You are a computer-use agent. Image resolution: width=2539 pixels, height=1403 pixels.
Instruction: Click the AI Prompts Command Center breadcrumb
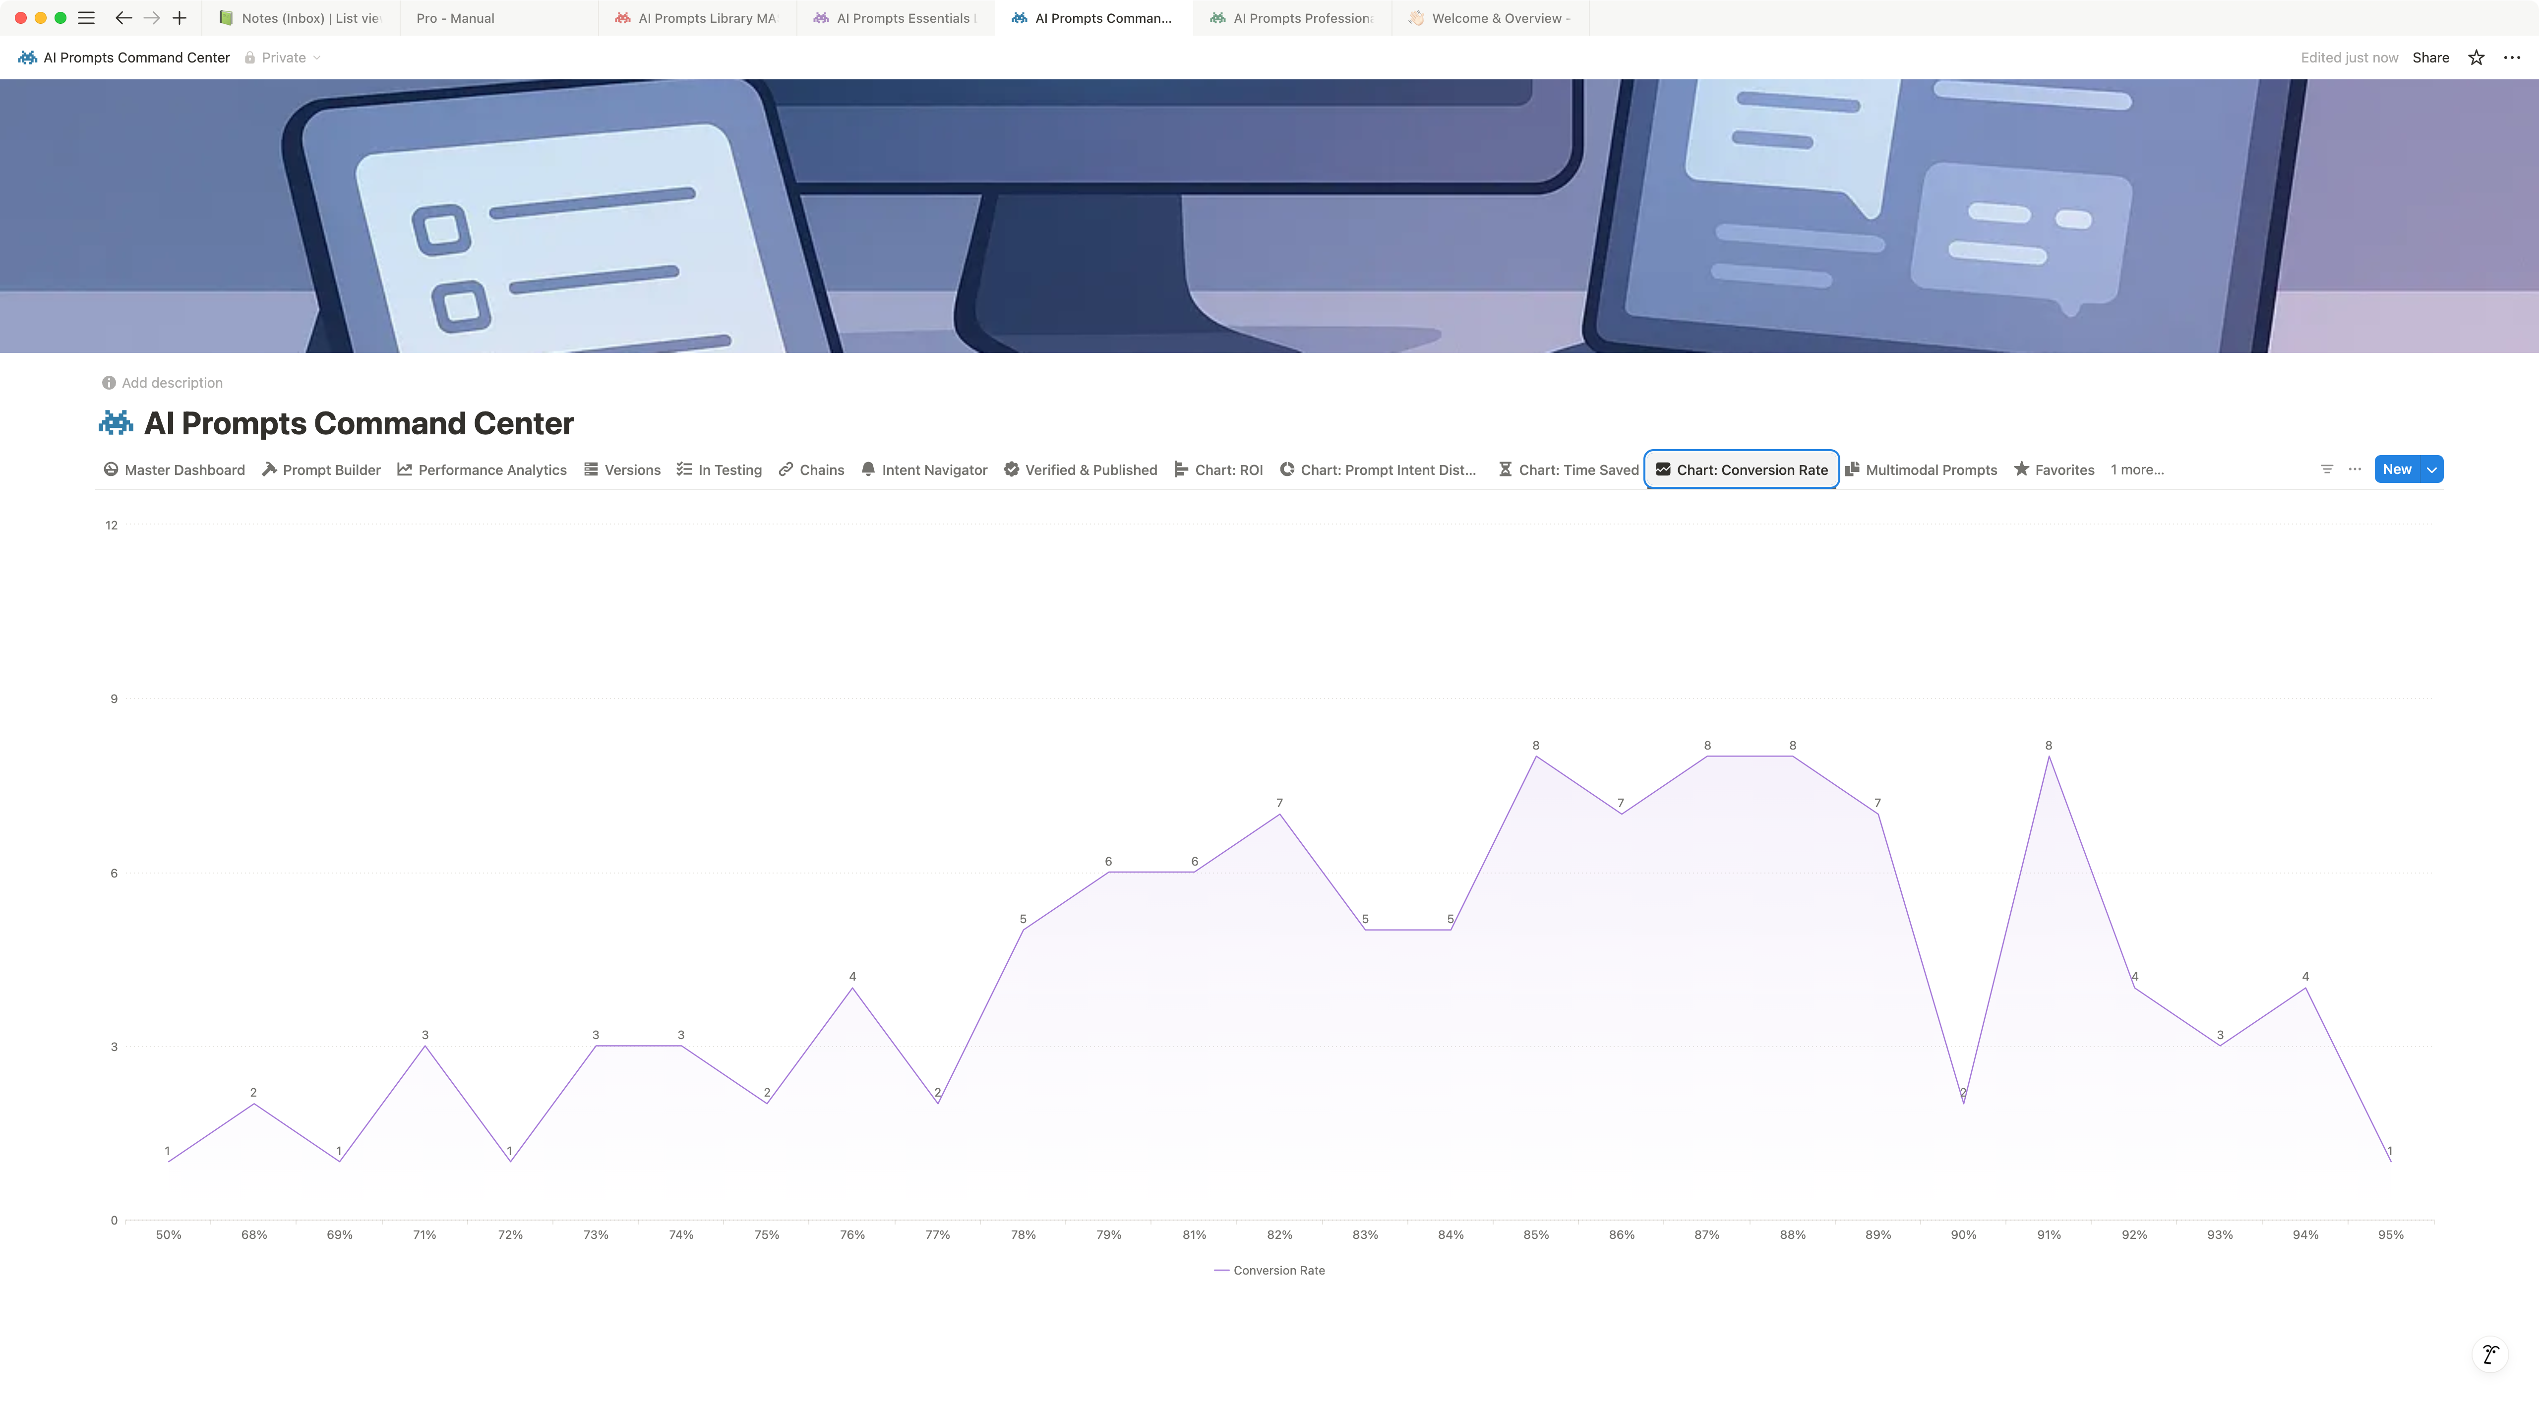(x=136, y=57)
